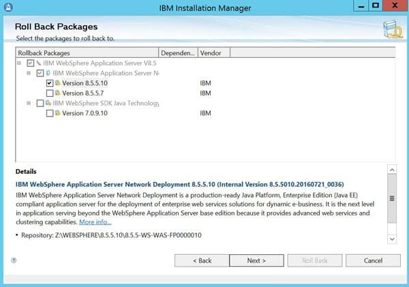Minimize the Installation Manager window
This screenshot has height=287, width=409.
point(361,5)
